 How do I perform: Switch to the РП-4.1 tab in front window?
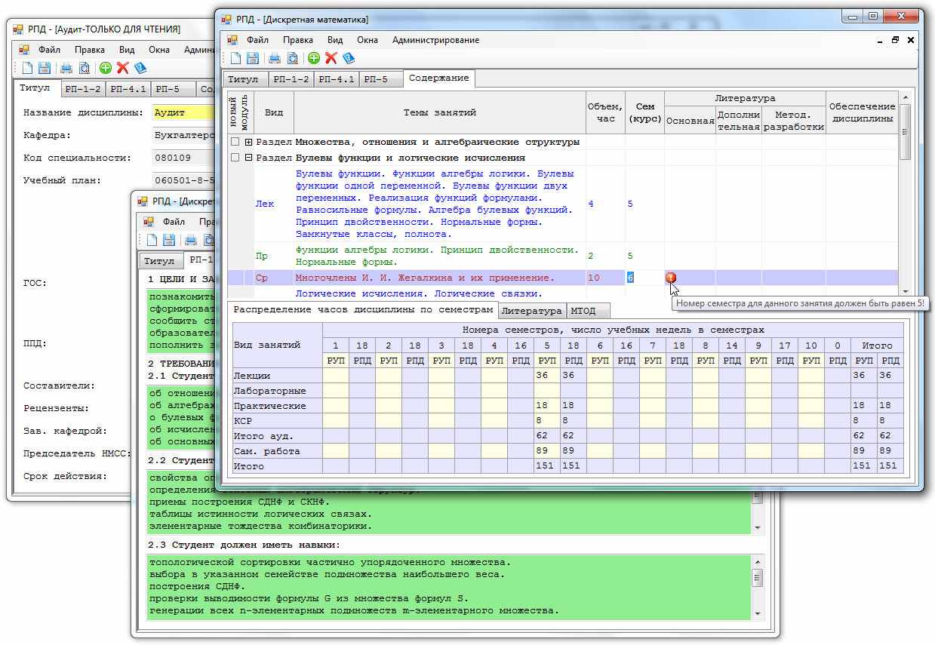coord(336,79)
